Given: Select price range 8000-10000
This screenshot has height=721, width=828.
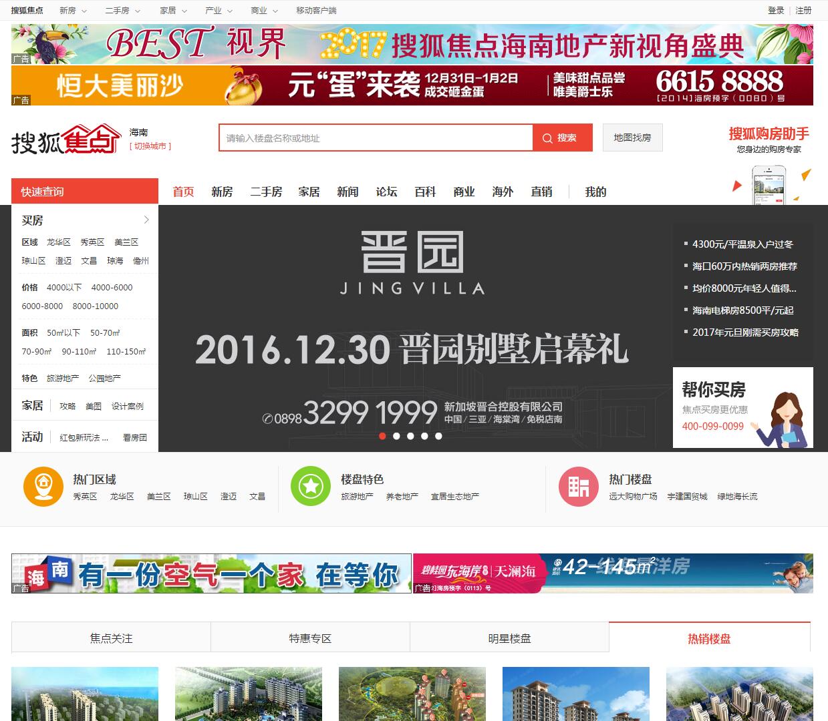Looking at the screenshot, I should tap(95, 306).
